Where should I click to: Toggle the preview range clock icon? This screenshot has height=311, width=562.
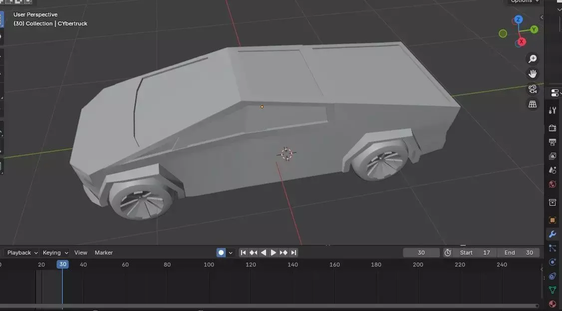click(x=448, y=253)
